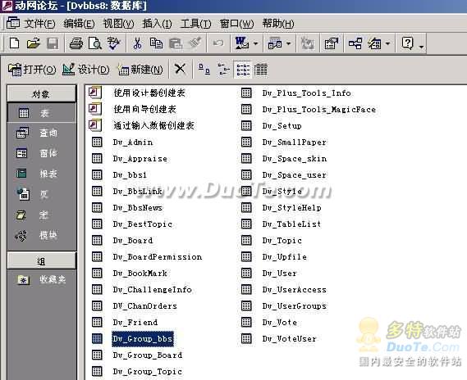Click the Cut scissors icon

click(x=137, y=43)
